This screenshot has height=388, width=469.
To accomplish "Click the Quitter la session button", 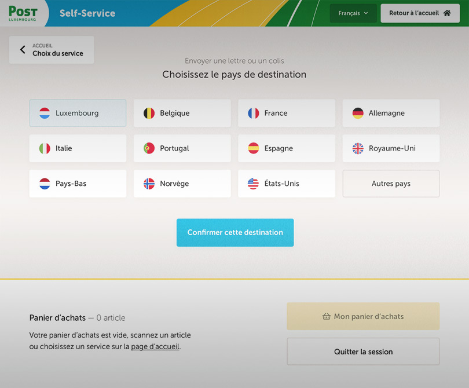I will pos(363,352).
